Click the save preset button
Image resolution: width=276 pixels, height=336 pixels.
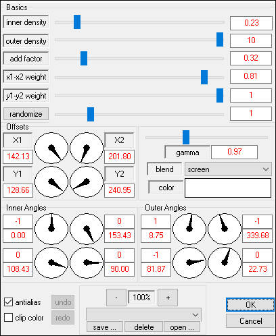105,327
